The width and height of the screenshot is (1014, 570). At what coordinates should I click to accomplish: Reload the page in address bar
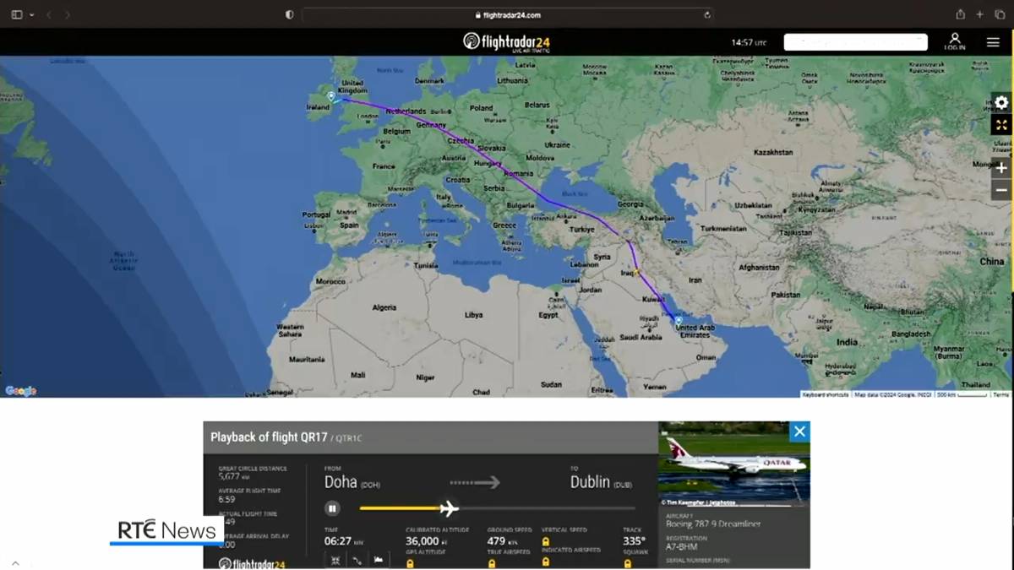(x=707, y=14)
